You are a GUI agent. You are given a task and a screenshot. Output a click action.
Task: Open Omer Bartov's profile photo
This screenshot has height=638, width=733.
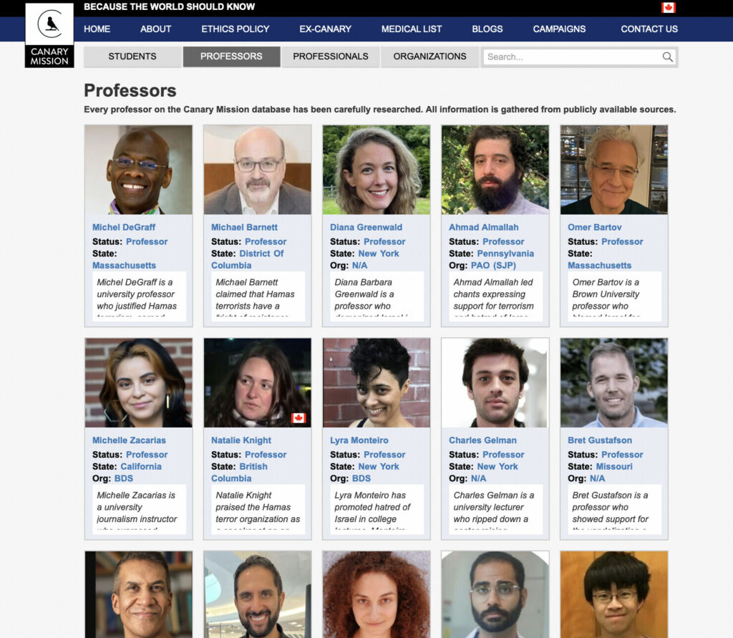click(x=613, y=170)
